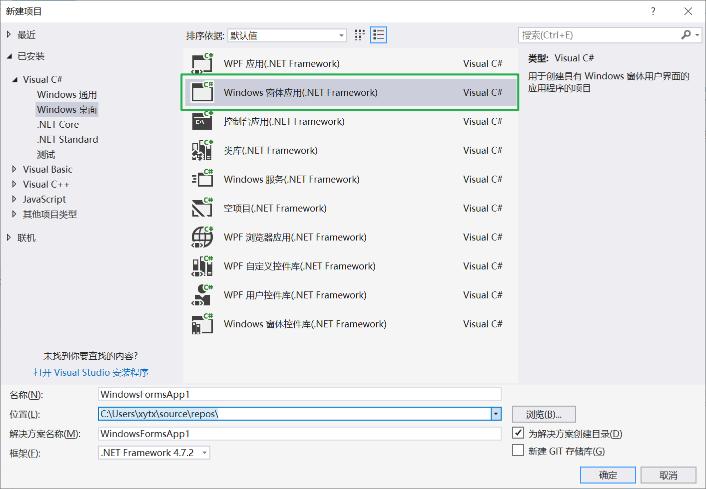Click the 确定 button
This screenshot has height=489, width=706.
[608, 475]
